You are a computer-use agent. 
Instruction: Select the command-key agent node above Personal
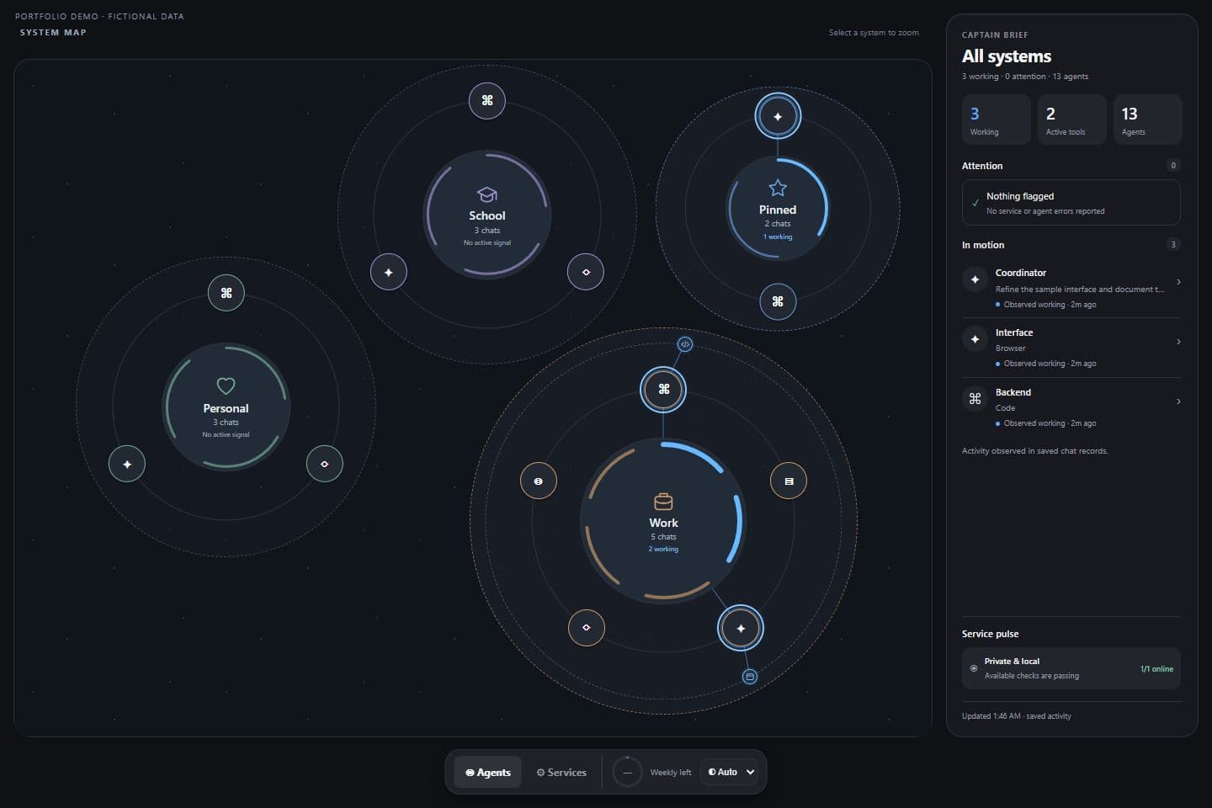(x=226, y=293)
